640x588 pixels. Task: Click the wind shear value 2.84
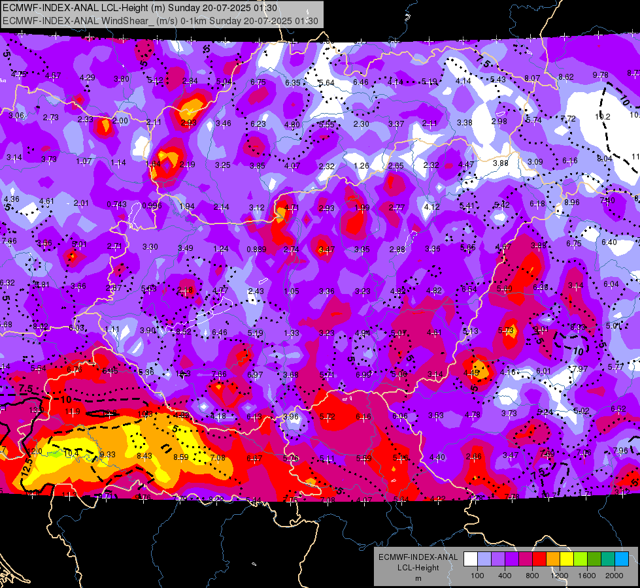tap(190, 81)
